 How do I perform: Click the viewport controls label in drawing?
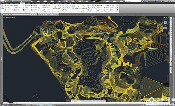[9, 17]
